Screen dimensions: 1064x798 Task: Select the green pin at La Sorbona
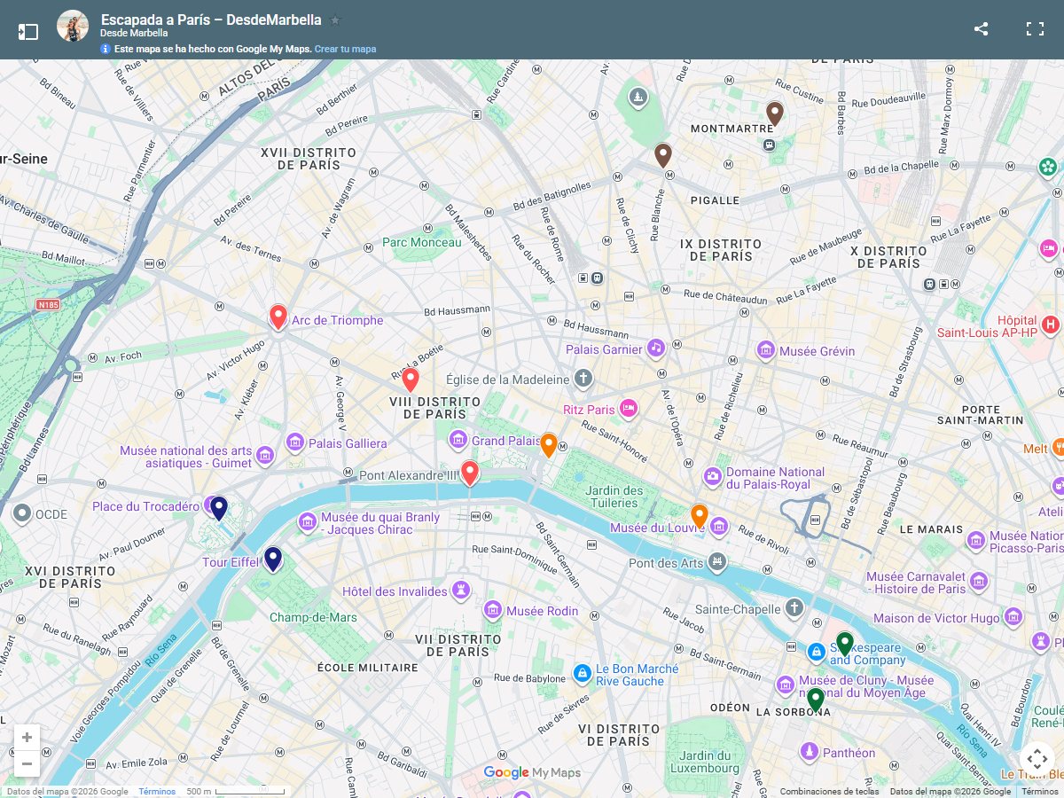coord(816,700)
